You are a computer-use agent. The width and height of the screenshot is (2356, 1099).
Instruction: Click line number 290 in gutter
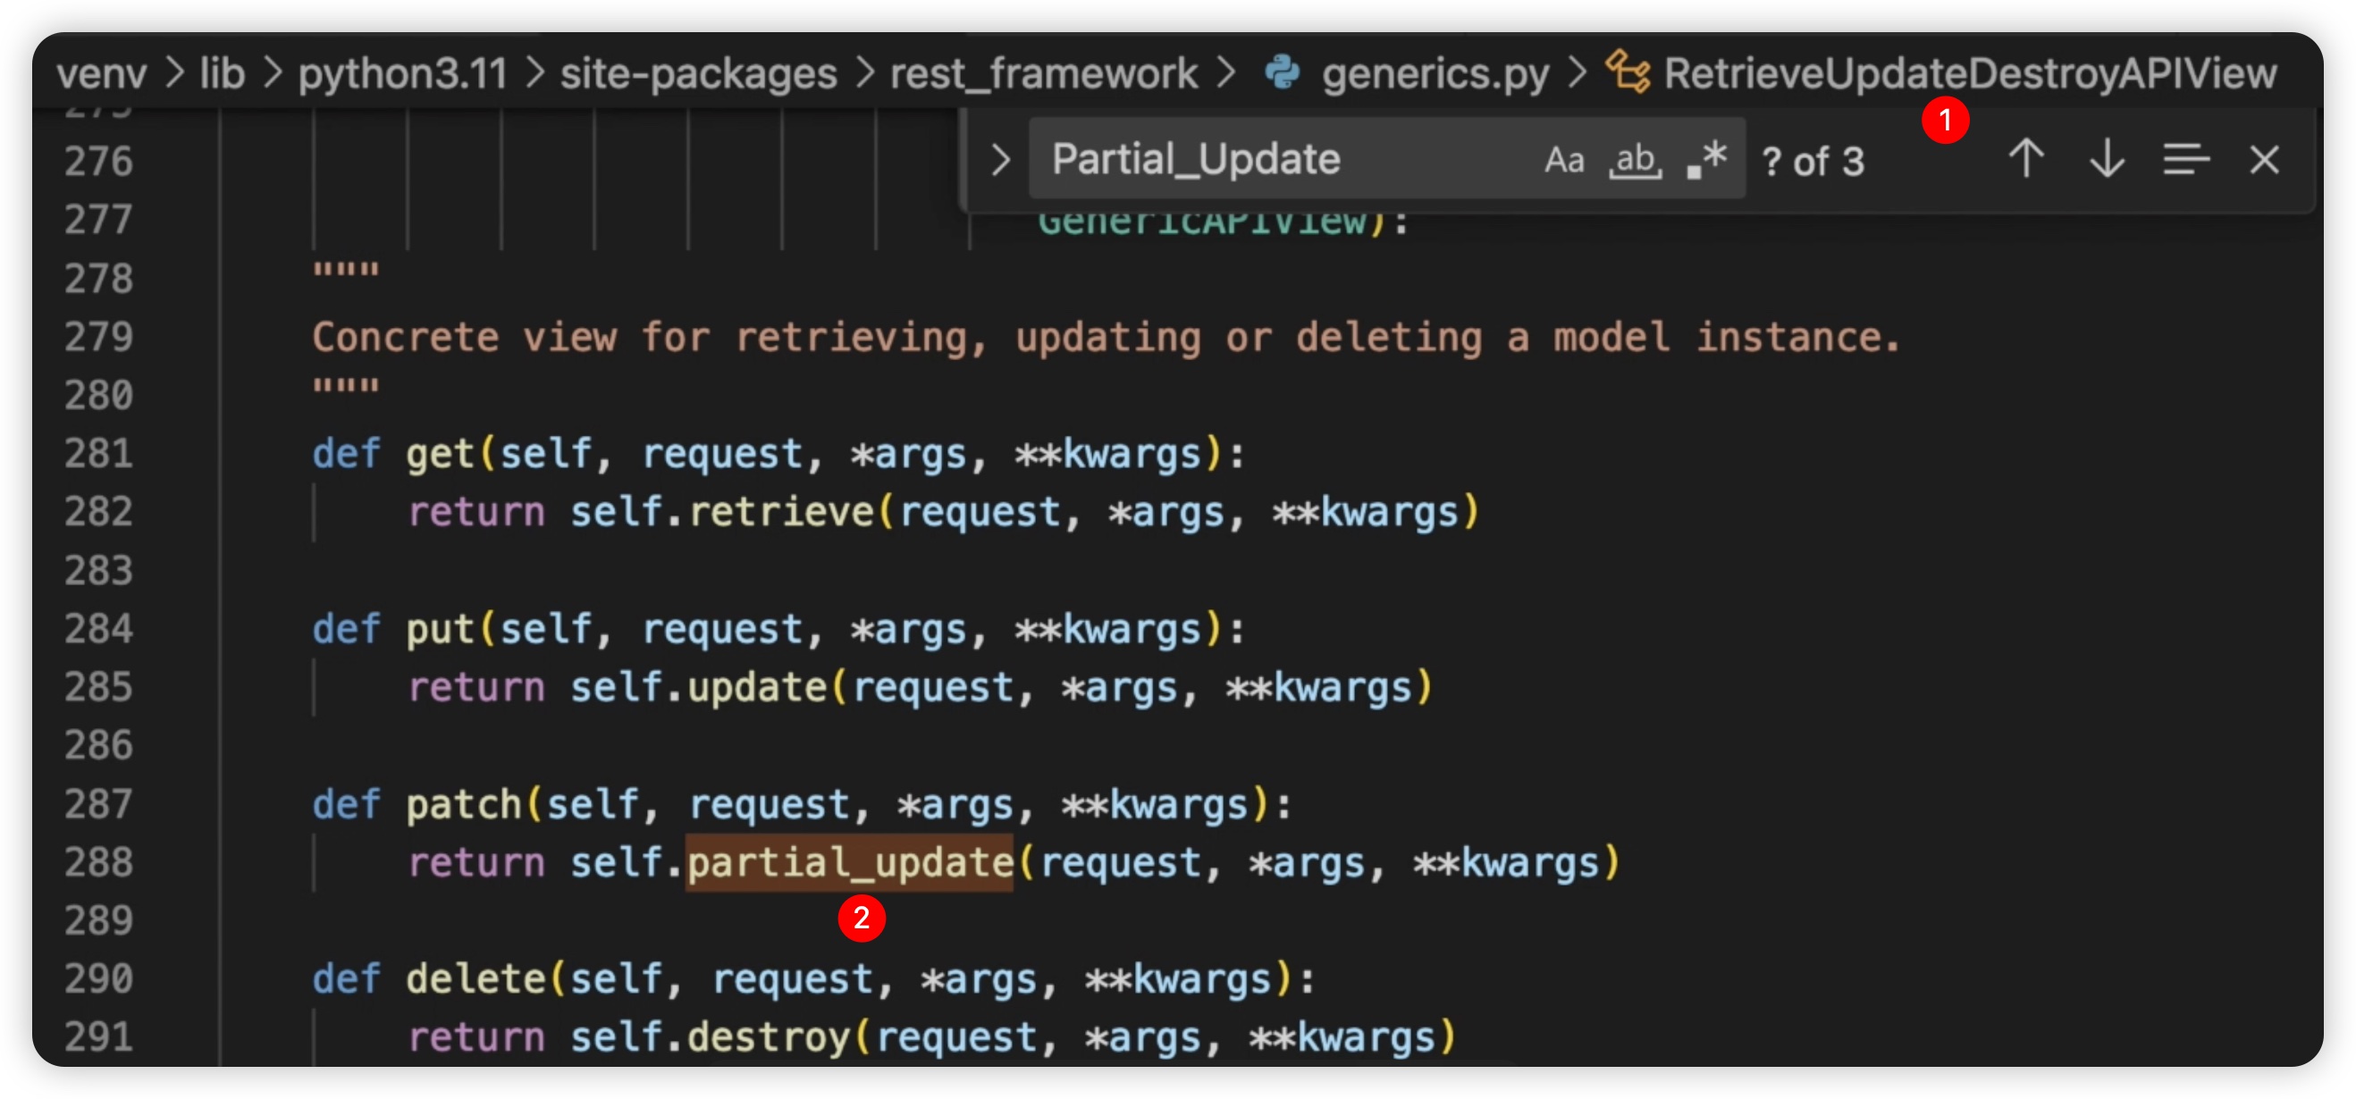[99, 979]
